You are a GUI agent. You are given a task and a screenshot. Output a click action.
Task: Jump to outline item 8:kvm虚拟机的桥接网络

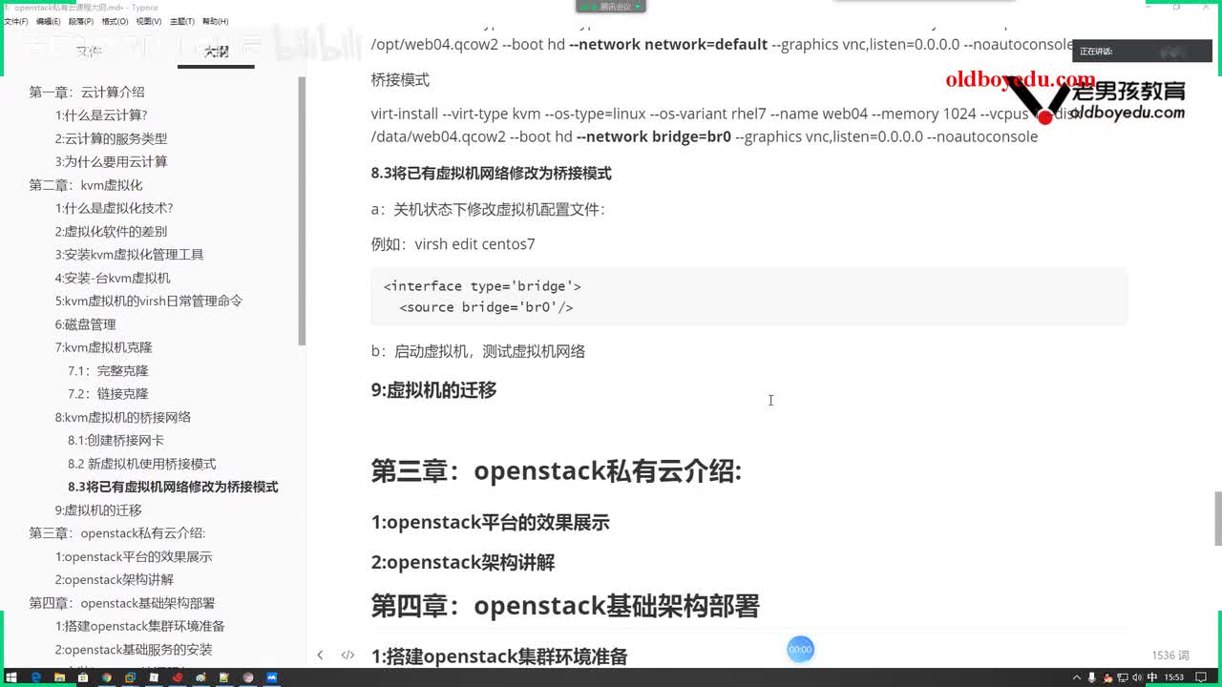123,417
